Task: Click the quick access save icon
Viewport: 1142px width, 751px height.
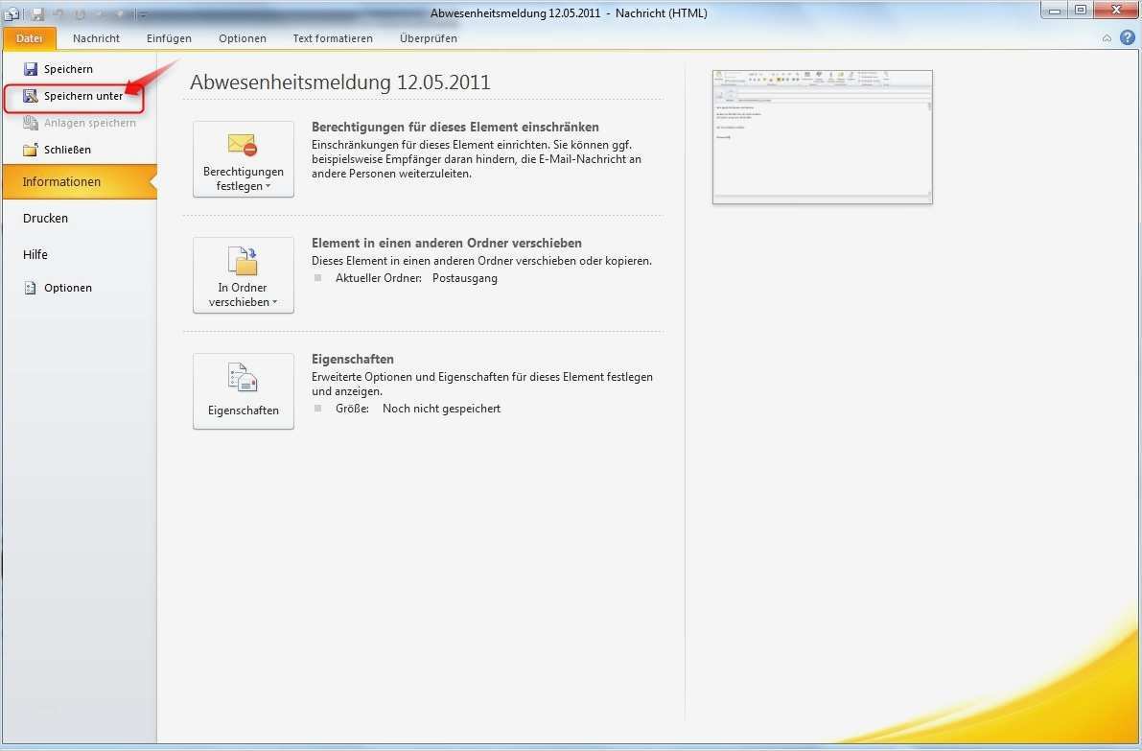Action: click(x=37, y=13)
